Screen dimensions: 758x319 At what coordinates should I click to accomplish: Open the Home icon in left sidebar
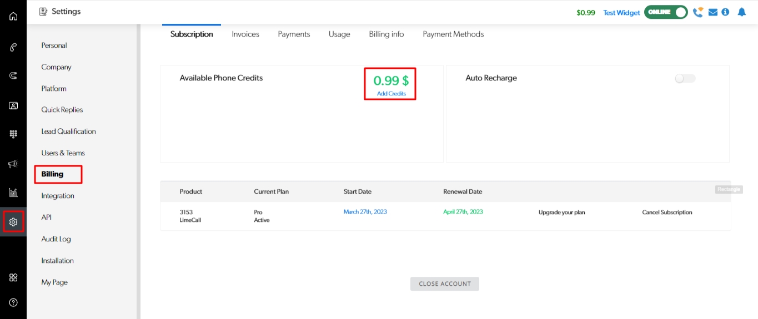click(x=13, y=16)
